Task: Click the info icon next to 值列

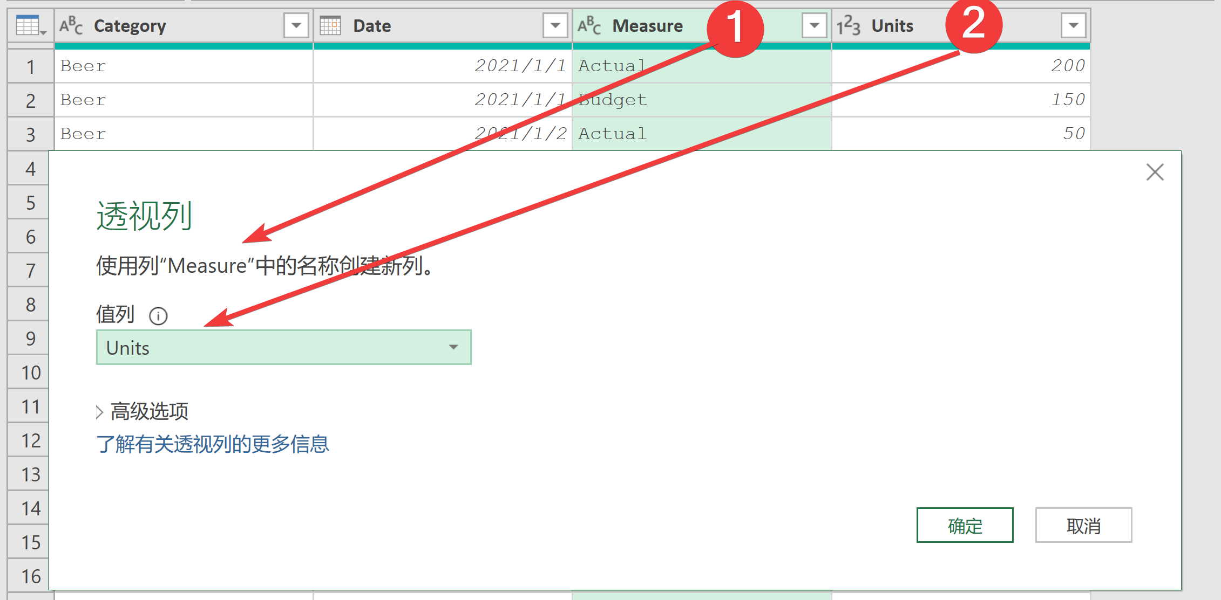Action: point(158,316)
